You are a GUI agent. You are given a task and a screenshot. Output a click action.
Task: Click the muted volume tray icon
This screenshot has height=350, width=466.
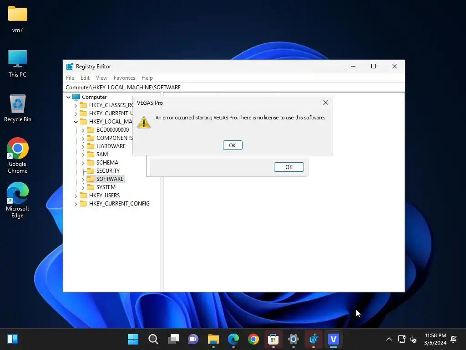tap(413, 339)
